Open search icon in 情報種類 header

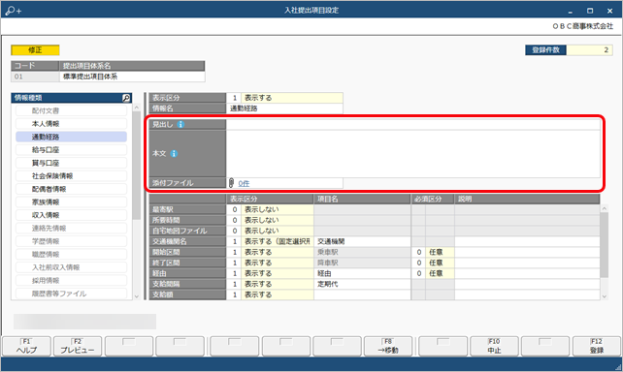(x=126, y=98)
